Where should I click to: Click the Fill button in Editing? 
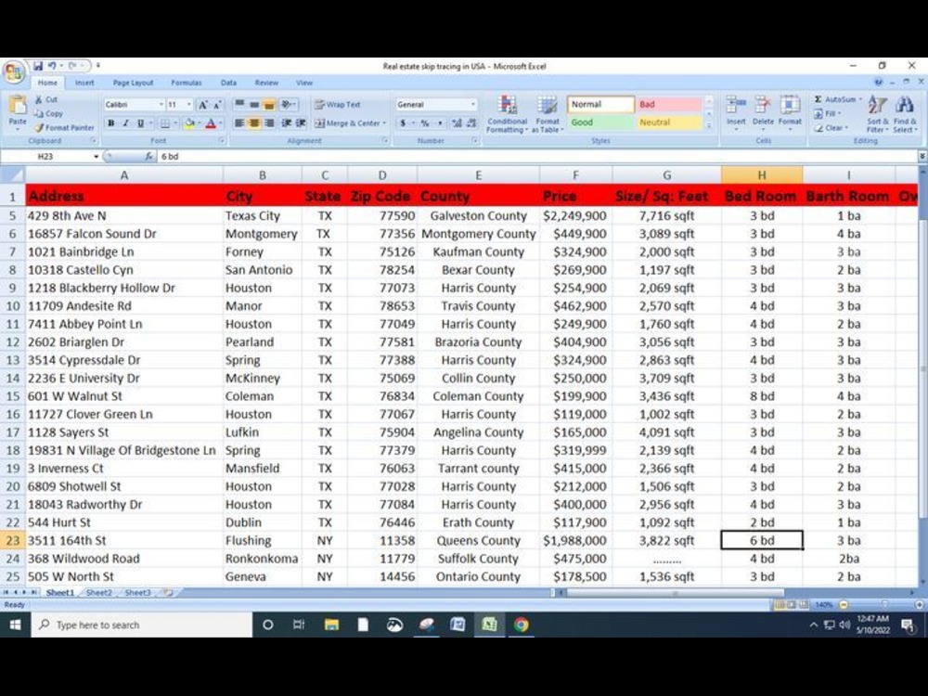[x=828, y=113]
